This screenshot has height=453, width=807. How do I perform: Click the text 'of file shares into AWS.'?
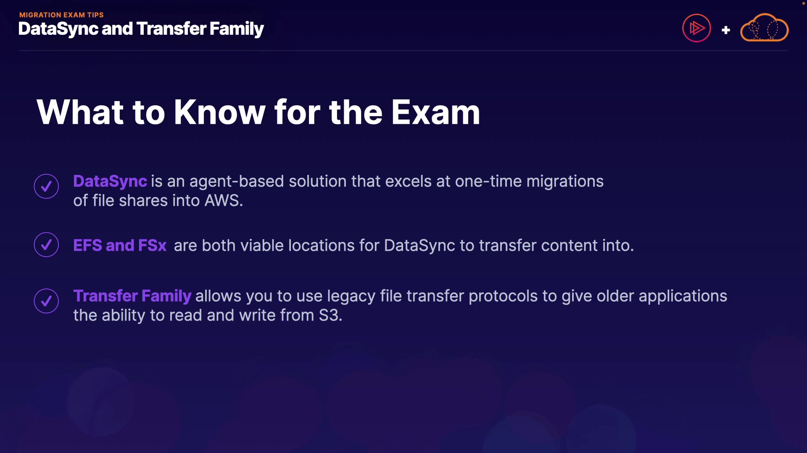click(x=158, y=200)
